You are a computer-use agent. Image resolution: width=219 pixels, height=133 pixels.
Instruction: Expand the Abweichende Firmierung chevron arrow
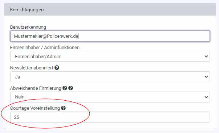point(206,97)
